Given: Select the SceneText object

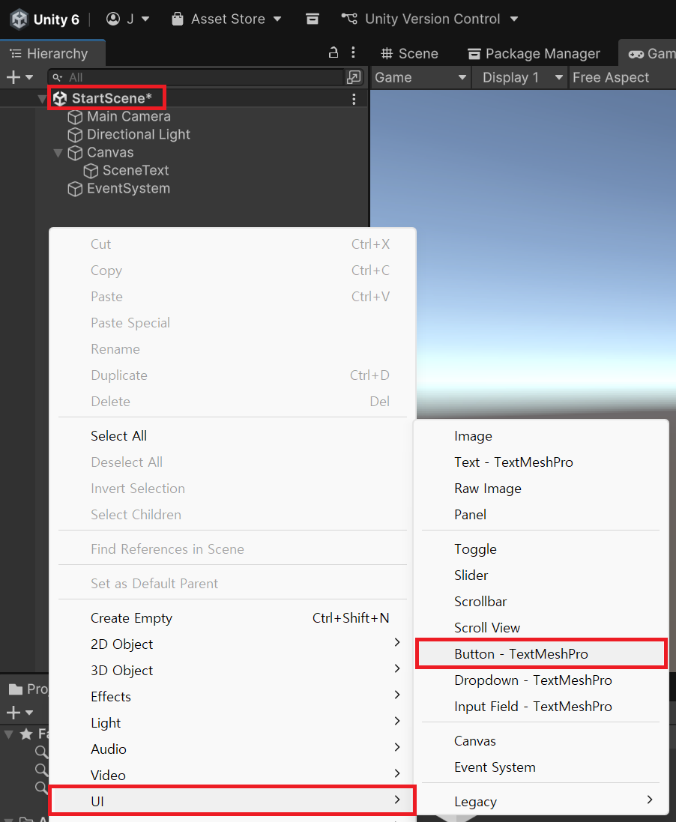Looking at the screenshot, I should 136,170.
